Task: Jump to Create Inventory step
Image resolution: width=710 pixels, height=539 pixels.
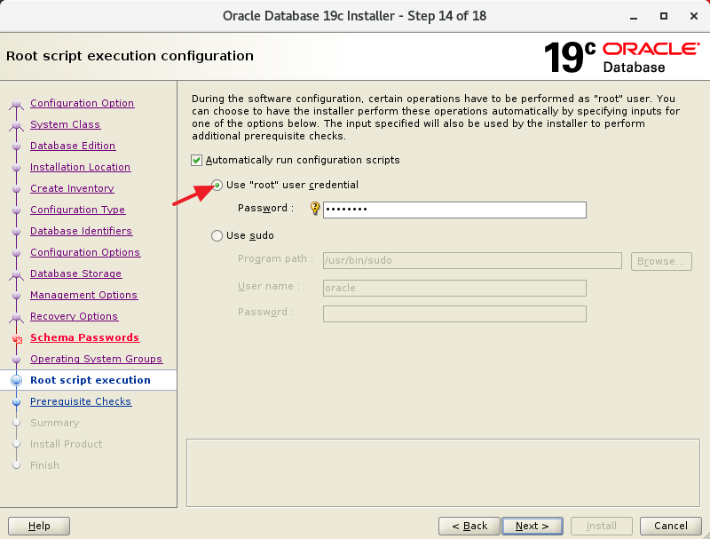Action: 72,188
